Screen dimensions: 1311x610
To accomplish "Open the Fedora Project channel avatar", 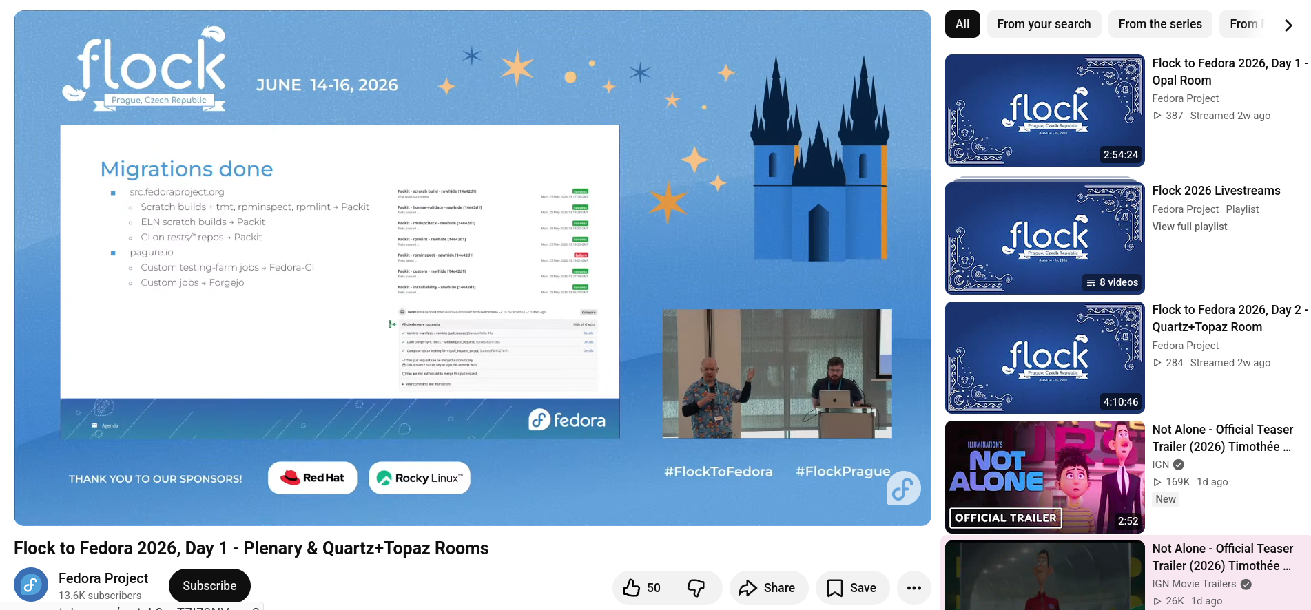I will (31, 585).
